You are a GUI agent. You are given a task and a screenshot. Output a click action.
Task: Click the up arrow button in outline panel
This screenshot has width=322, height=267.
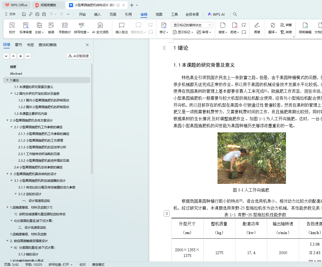click(13, 56)
